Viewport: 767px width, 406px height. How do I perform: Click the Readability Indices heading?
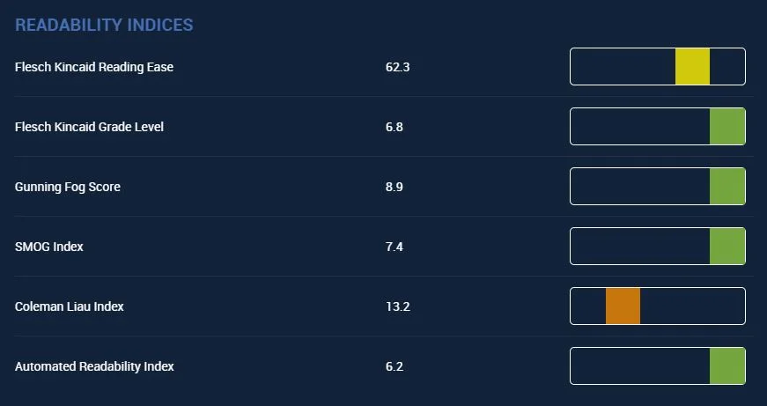coord(104,25)
